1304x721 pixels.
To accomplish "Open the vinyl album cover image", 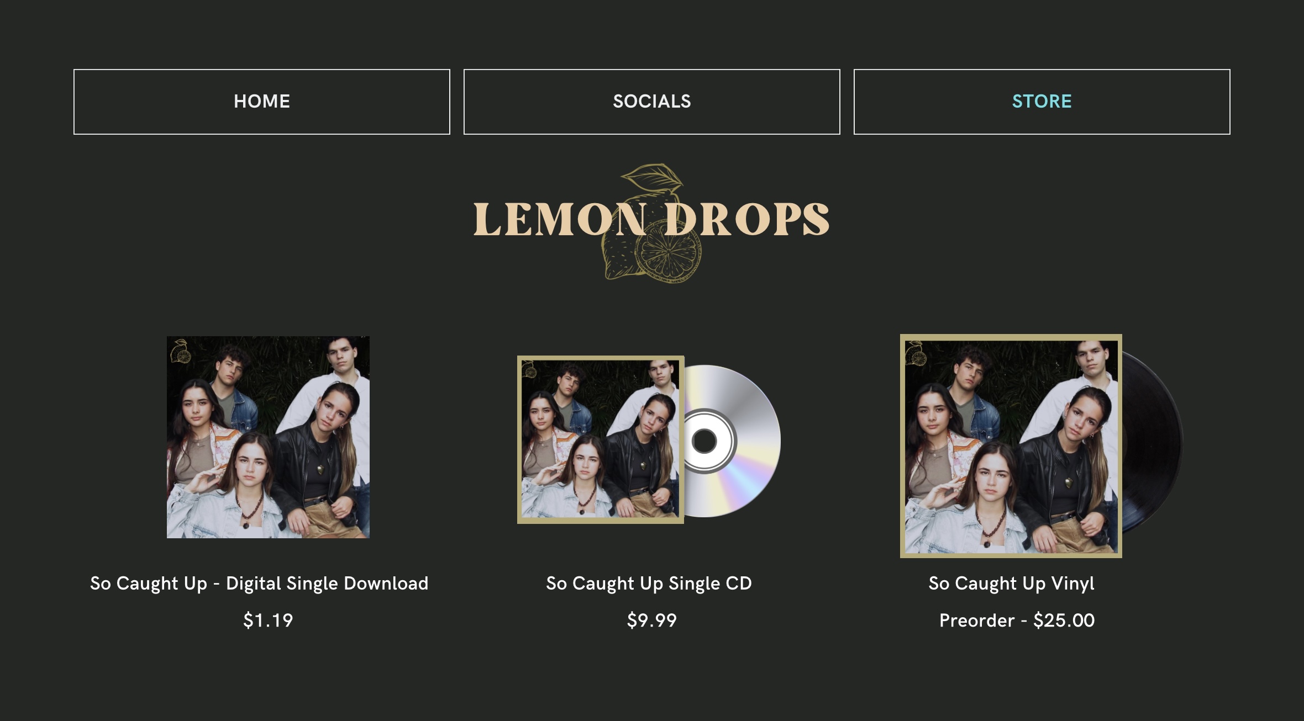I will tap(1011, 446).
